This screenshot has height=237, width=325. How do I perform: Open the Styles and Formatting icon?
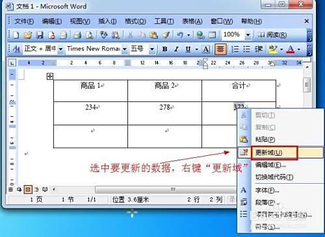point(16,49)
